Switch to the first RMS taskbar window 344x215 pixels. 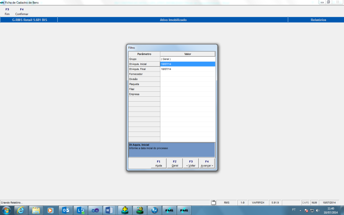click(169, 210)
